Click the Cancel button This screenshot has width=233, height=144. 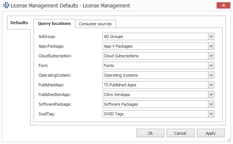click(180, 133)
